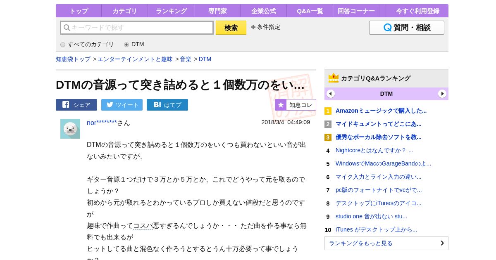Open the Q&A一覧 tab

tap(310, 11)
